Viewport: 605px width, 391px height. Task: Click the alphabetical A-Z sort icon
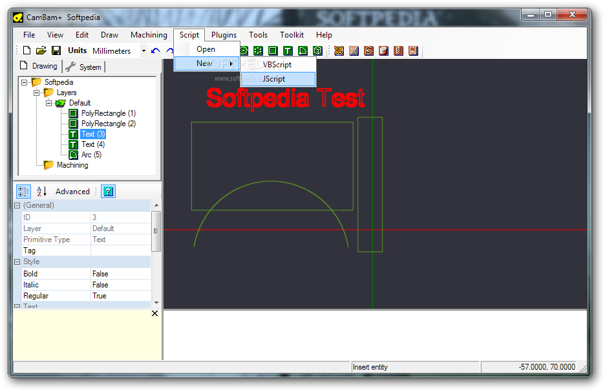41,191
